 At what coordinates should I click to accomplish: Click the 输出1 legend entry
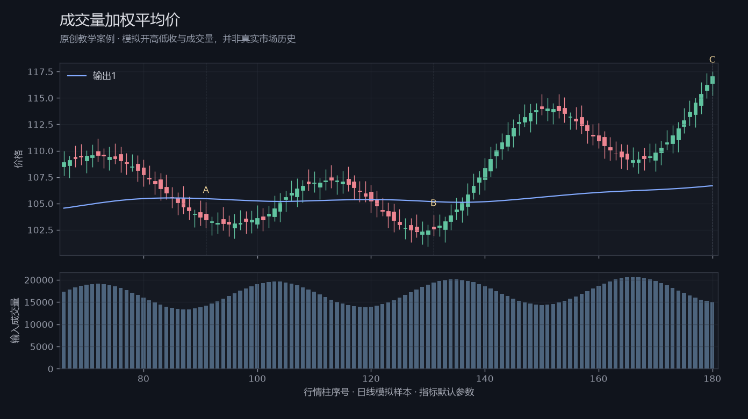(92, 76)
